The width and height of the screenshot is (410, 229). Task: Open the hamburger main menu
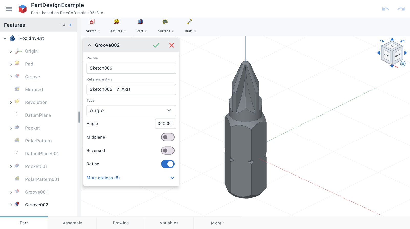[9, 9]
